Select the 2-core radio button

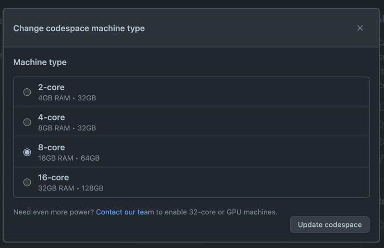(x=27, y=92)
